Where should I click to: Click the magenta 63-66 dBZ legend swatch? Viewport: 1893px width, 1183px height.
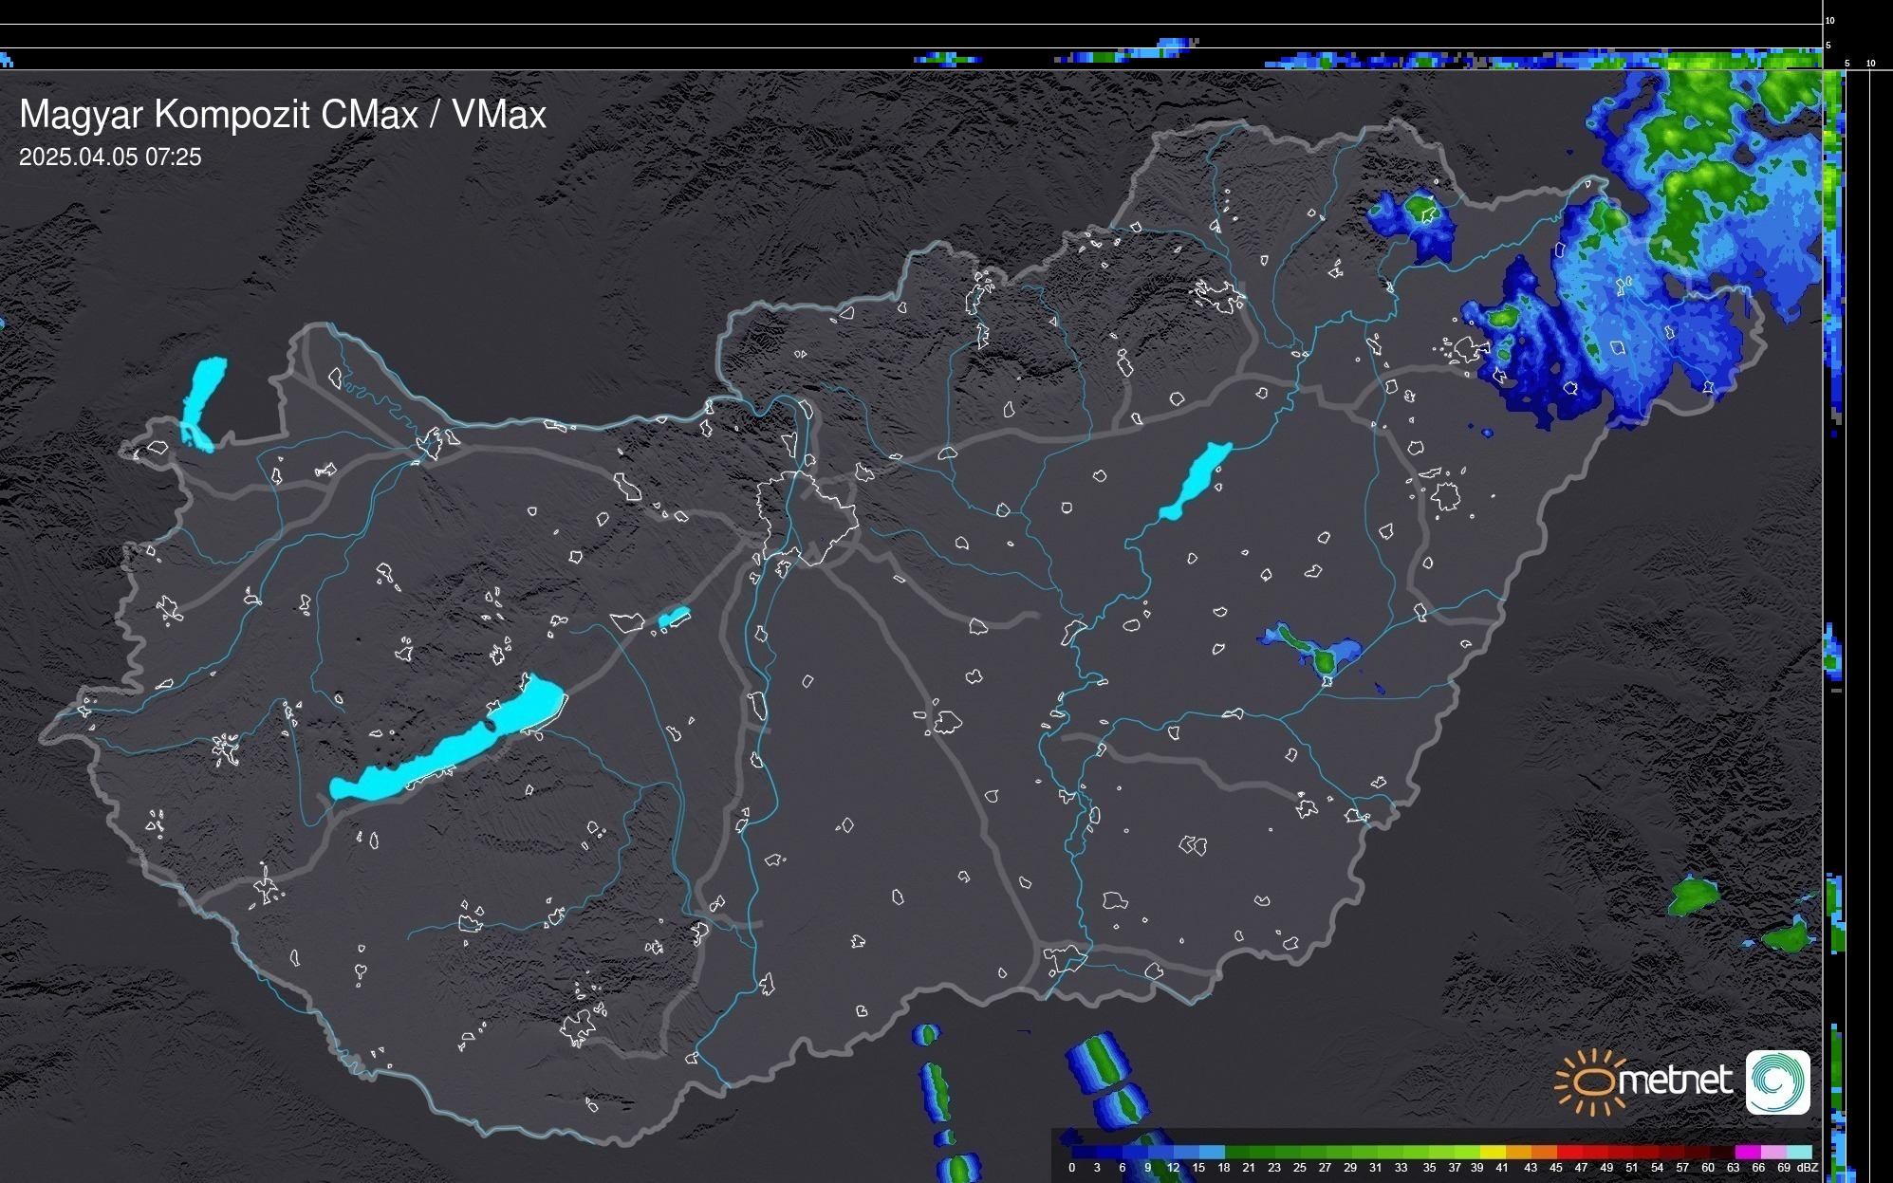[1747, 1152]
